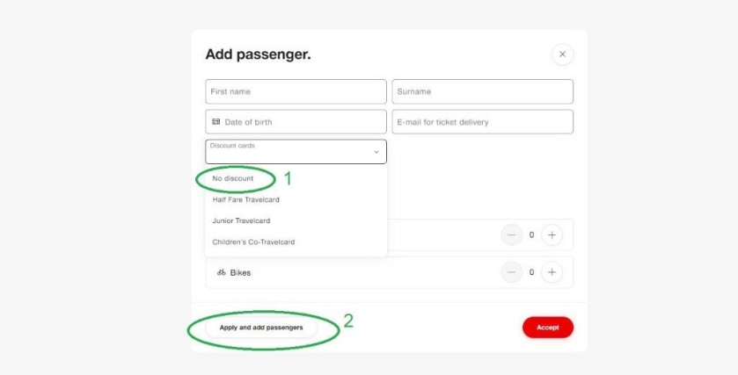Focus the Surname field
The height and width of the screenshot is (375, 738).
click(482, 91)
